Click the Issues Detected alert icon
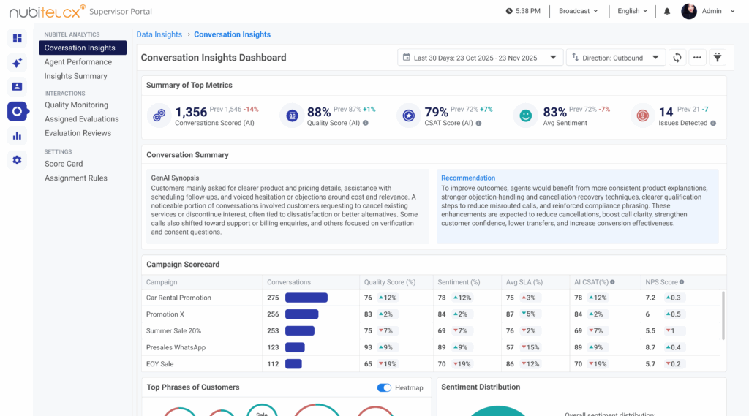 coord(642,116)
